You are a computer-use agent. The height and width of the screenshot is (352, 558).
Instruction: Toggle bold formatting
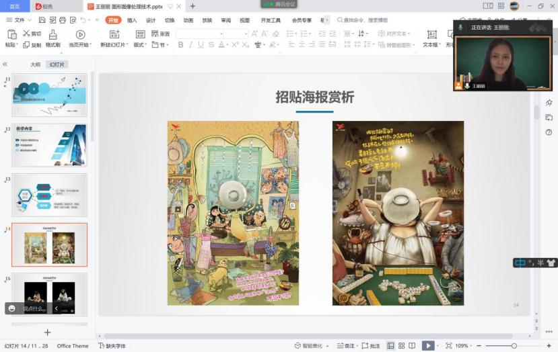[180, 45]
